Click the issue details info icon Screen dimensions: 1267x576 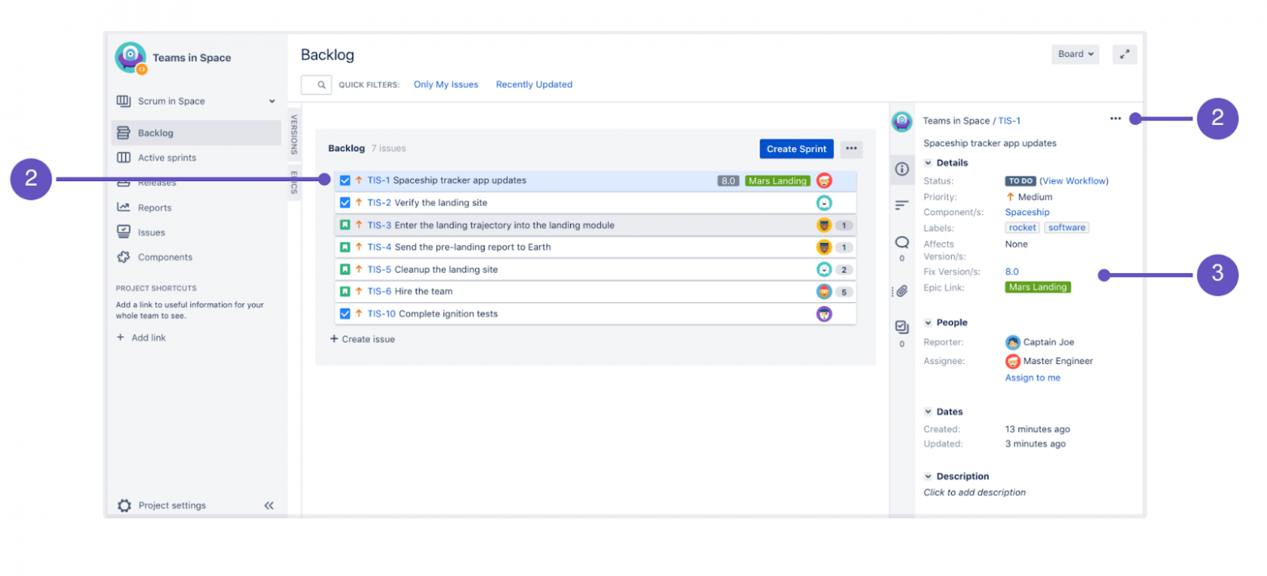point(902,169)
